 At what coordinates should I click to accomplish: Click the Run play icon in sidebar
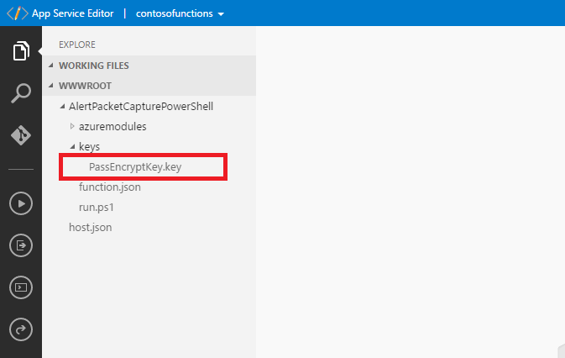pyautogui.click(x=21, y=203)
